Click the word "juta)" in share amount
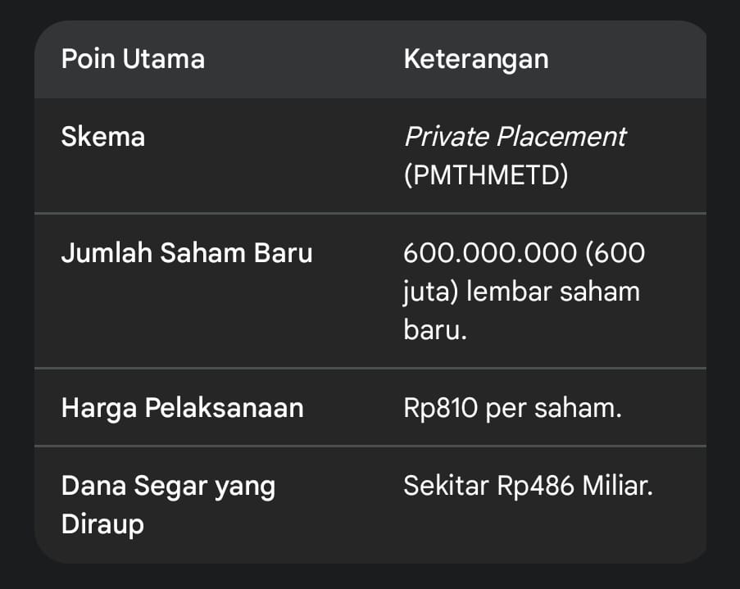Screen dimensions: 740x589 click(431, 292)
